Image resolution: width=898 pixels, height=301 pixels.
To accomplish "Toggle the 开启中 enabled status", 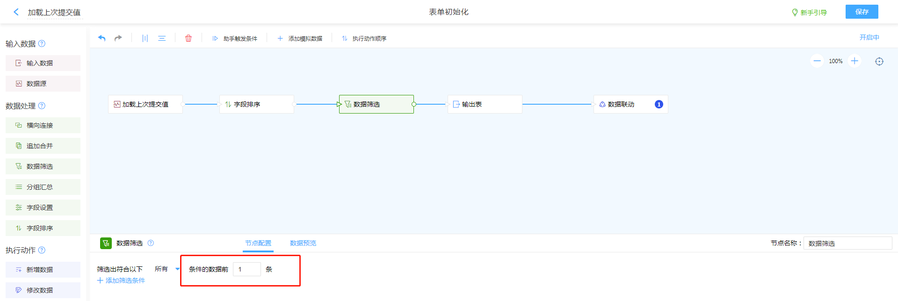I will click(x=869, y=37).
